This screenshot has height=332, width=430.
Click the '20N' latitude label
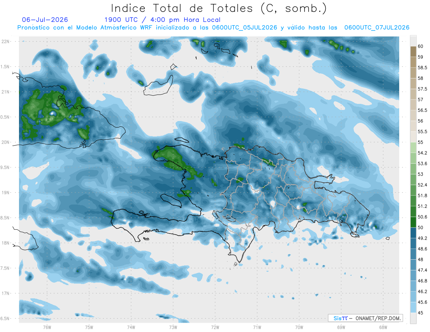click(6, 142)
